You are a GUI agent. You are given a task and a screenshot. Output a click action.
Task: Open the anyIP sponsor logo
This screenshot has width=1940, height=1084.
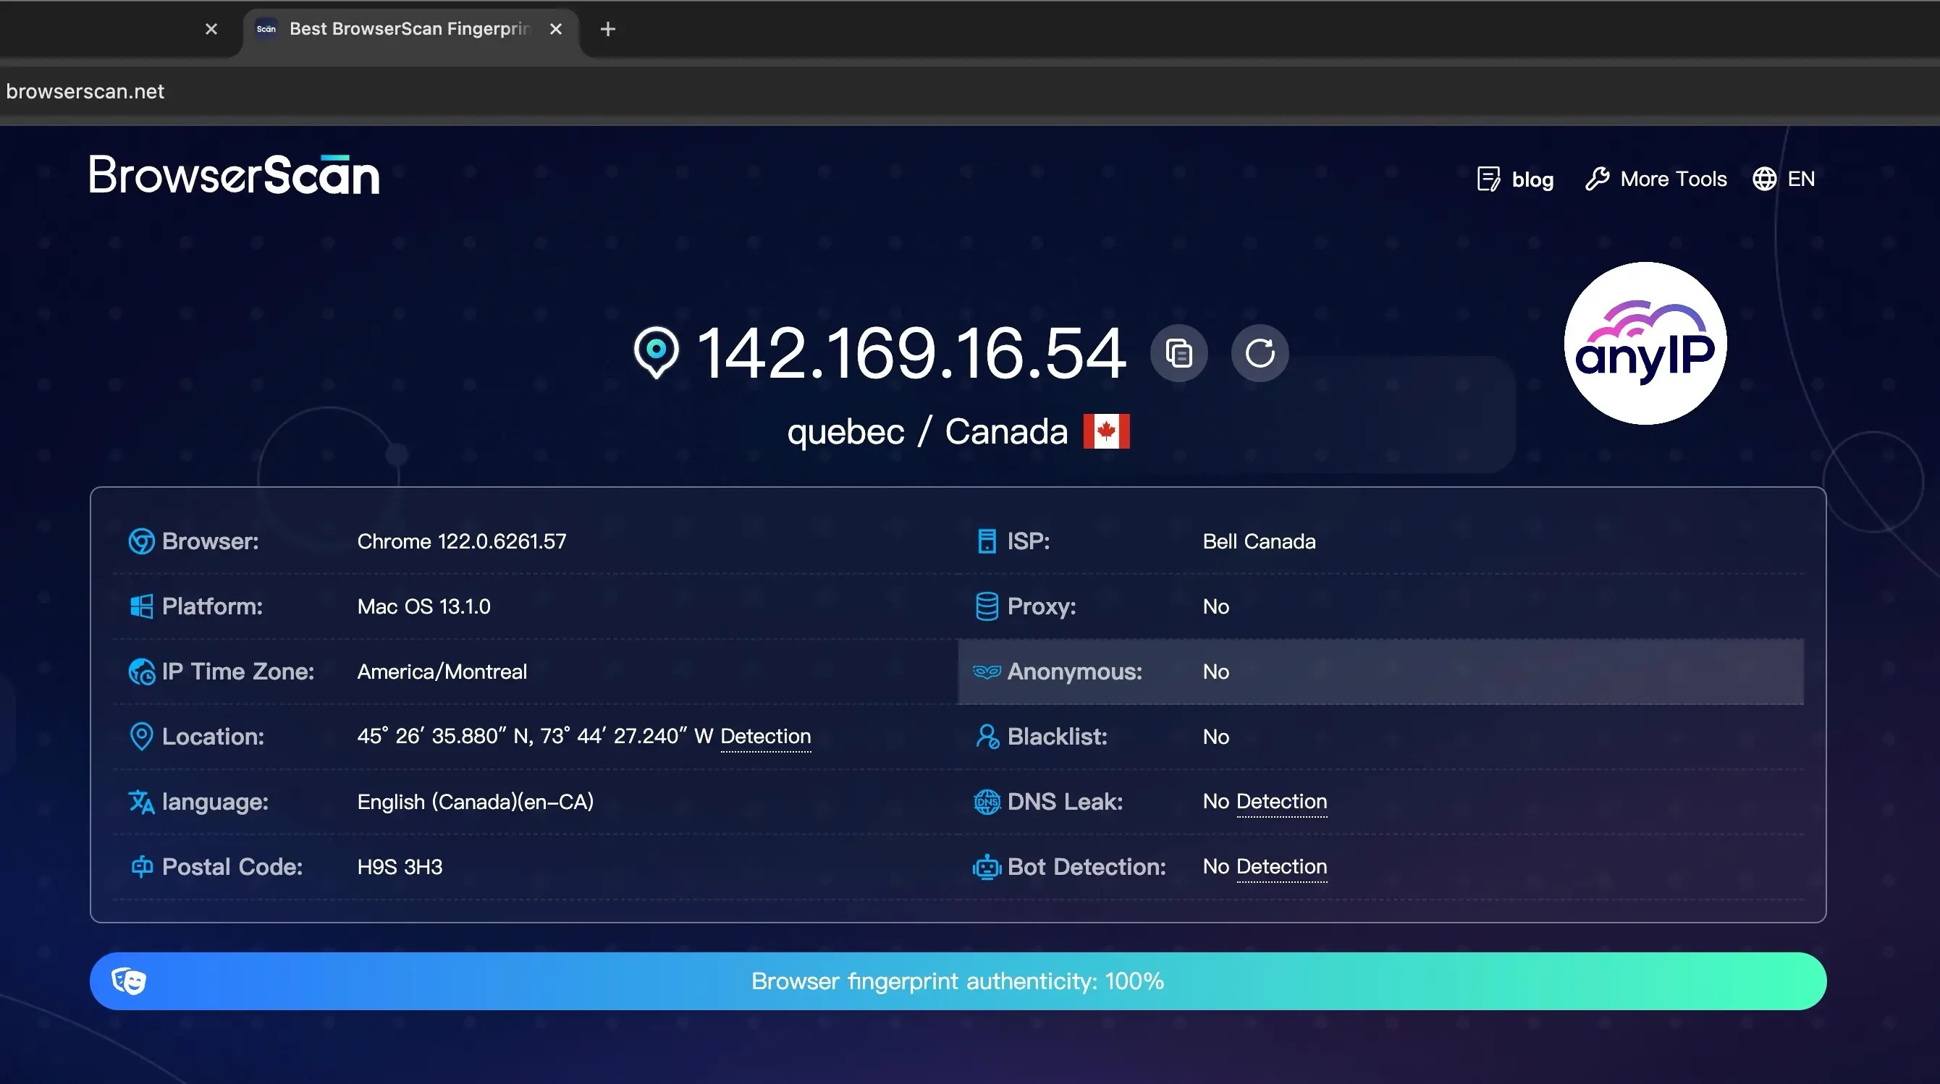tap(1645, 343)
